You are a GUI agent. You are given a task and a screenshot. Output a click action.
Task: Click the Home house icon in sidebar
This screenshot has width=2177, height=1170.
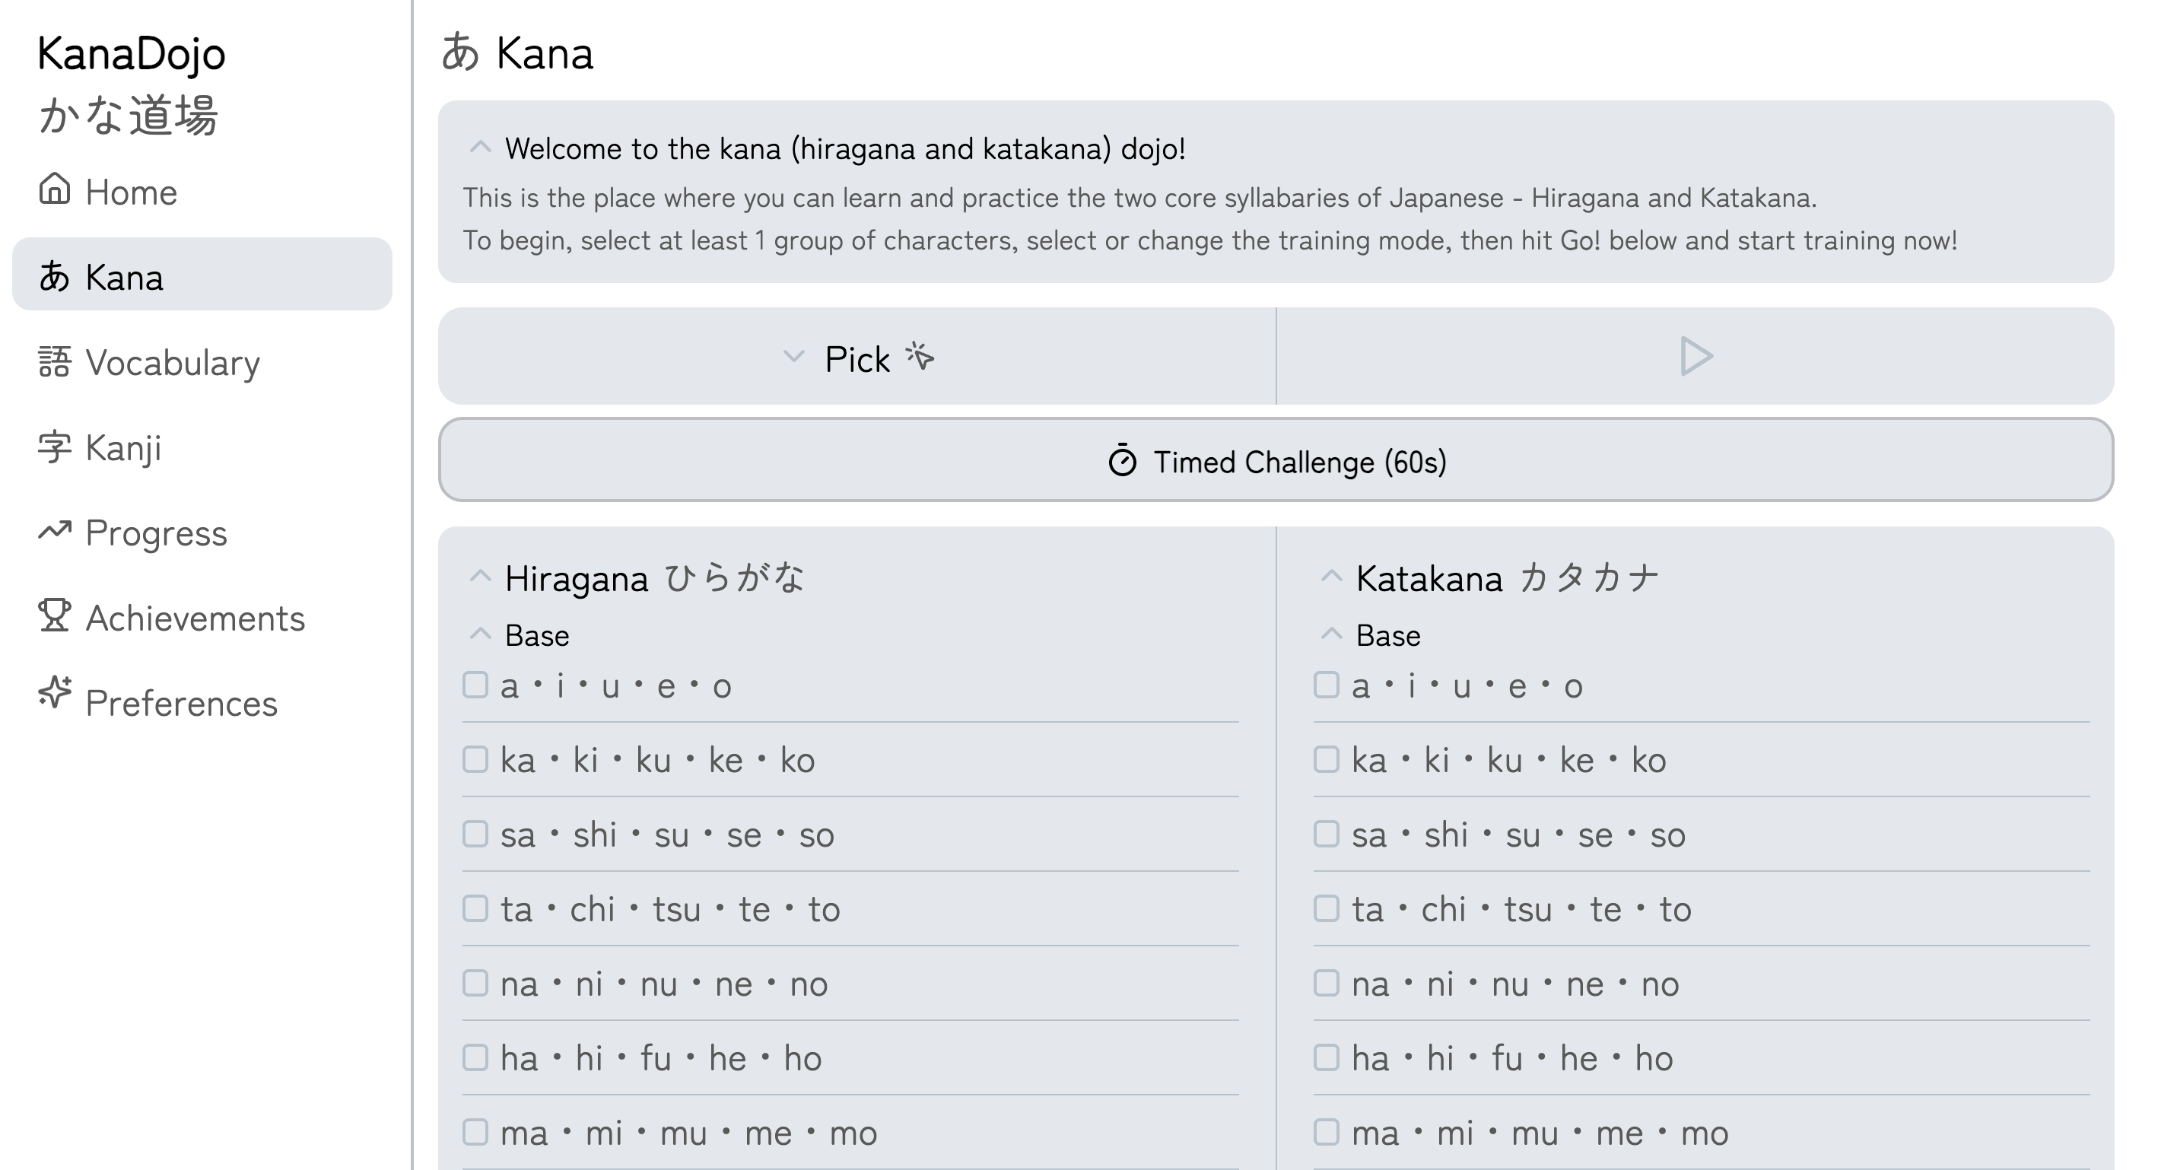click(x=54, y=189)
